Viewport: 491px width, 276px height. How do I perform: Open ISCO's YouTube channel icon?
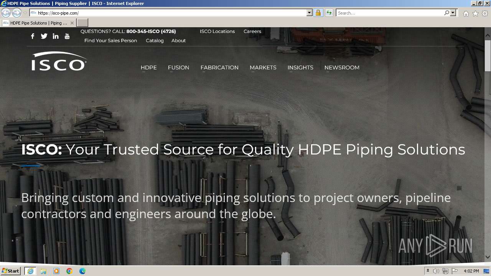point(67,36)
